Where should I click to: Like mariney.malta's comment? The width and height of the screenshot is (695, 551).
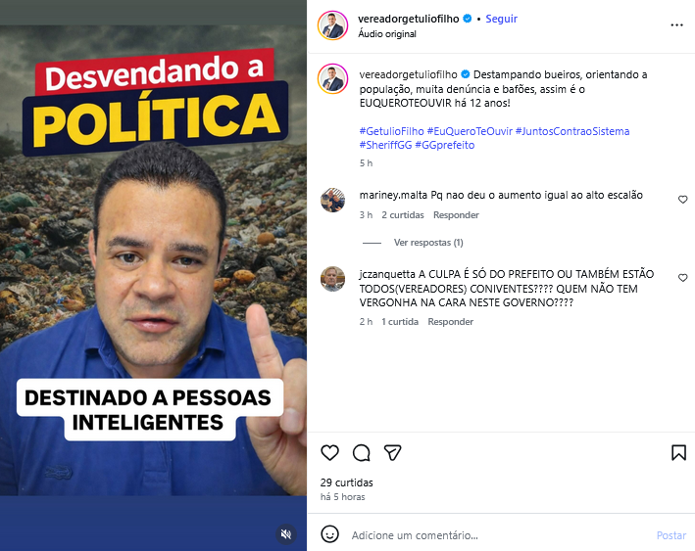(x=682, y=200)
